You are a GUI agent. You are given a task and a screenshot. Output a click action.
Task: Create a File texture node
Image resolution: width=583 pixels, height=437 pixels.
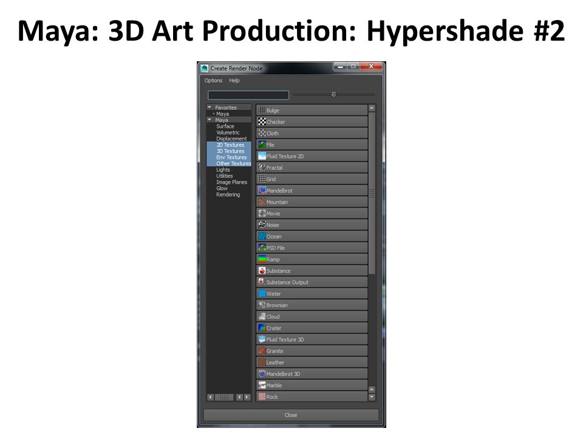click(x=312, y=145)
